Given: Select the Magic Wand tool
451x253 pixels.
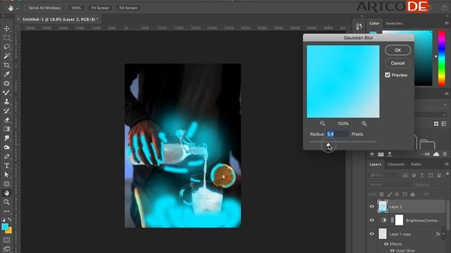Looking at the screenshot, I should (x=6, y=56).
